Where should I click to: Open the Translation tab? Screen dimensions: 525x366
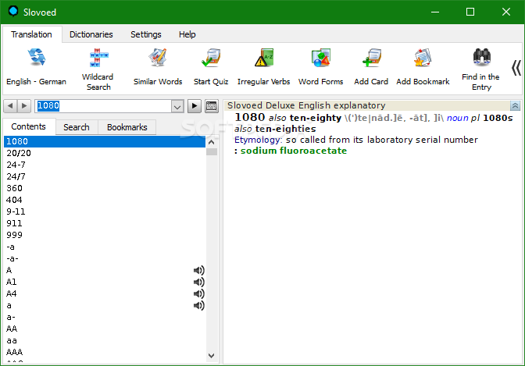(x=31, y=34)
